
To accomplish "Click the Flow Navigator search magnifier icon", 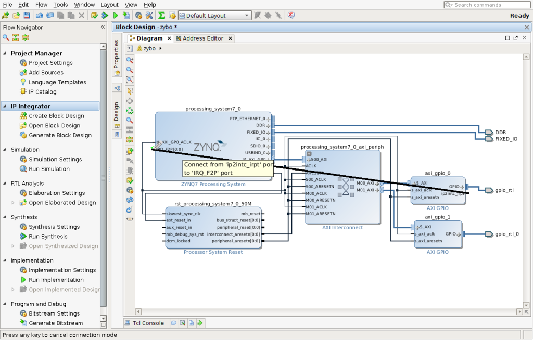I will (6, 37).
